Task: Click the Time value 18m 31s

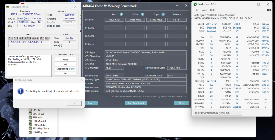Action: coord(69,38)
